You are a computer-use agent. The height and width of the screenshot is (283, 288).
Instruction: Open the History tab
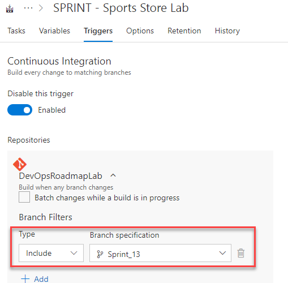227,31
